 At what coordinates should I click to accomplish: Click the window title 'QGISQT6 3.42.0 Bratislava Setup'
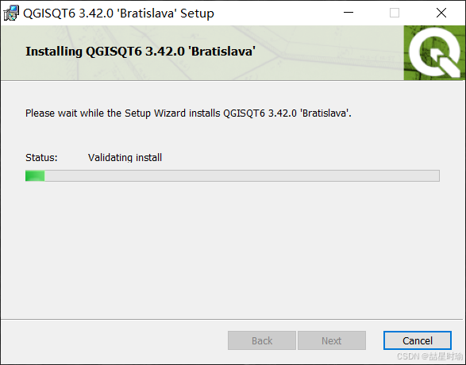click(x=118, y=13)
